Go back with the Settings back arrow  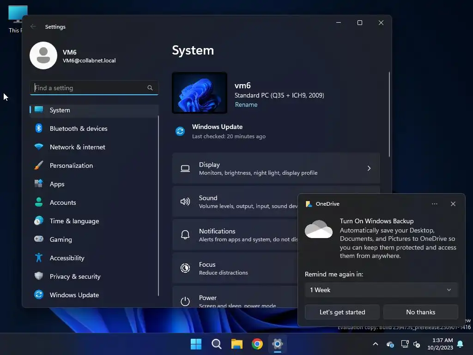point(33,26)
